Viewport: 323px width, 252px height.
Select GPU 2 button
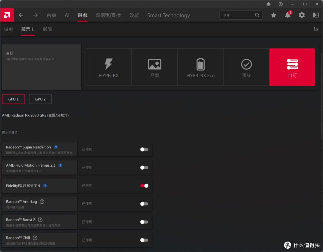click(x=40, y=99)
